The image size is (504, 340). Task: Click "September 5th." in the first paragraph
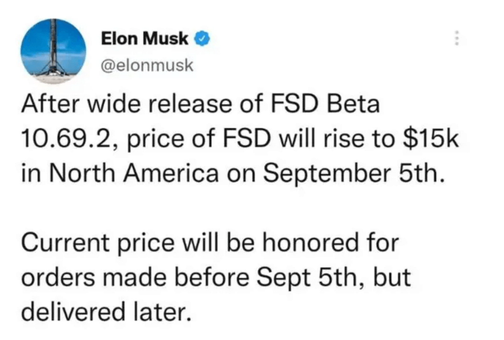click(355, 174)
